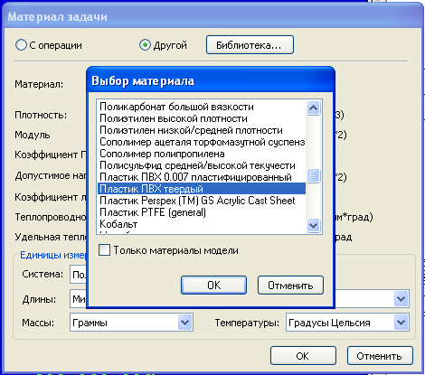Screen dimensions: 425x375
Task: Choose 'Пластик Perspex (TM) GS Acrylic Cast Sheet'
Action: pos(202,201)
